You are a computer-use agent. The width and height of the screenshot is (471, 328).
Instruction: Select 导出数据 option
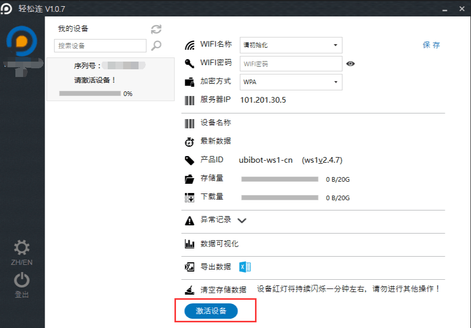pyautogui.click(x=215, y=267)
